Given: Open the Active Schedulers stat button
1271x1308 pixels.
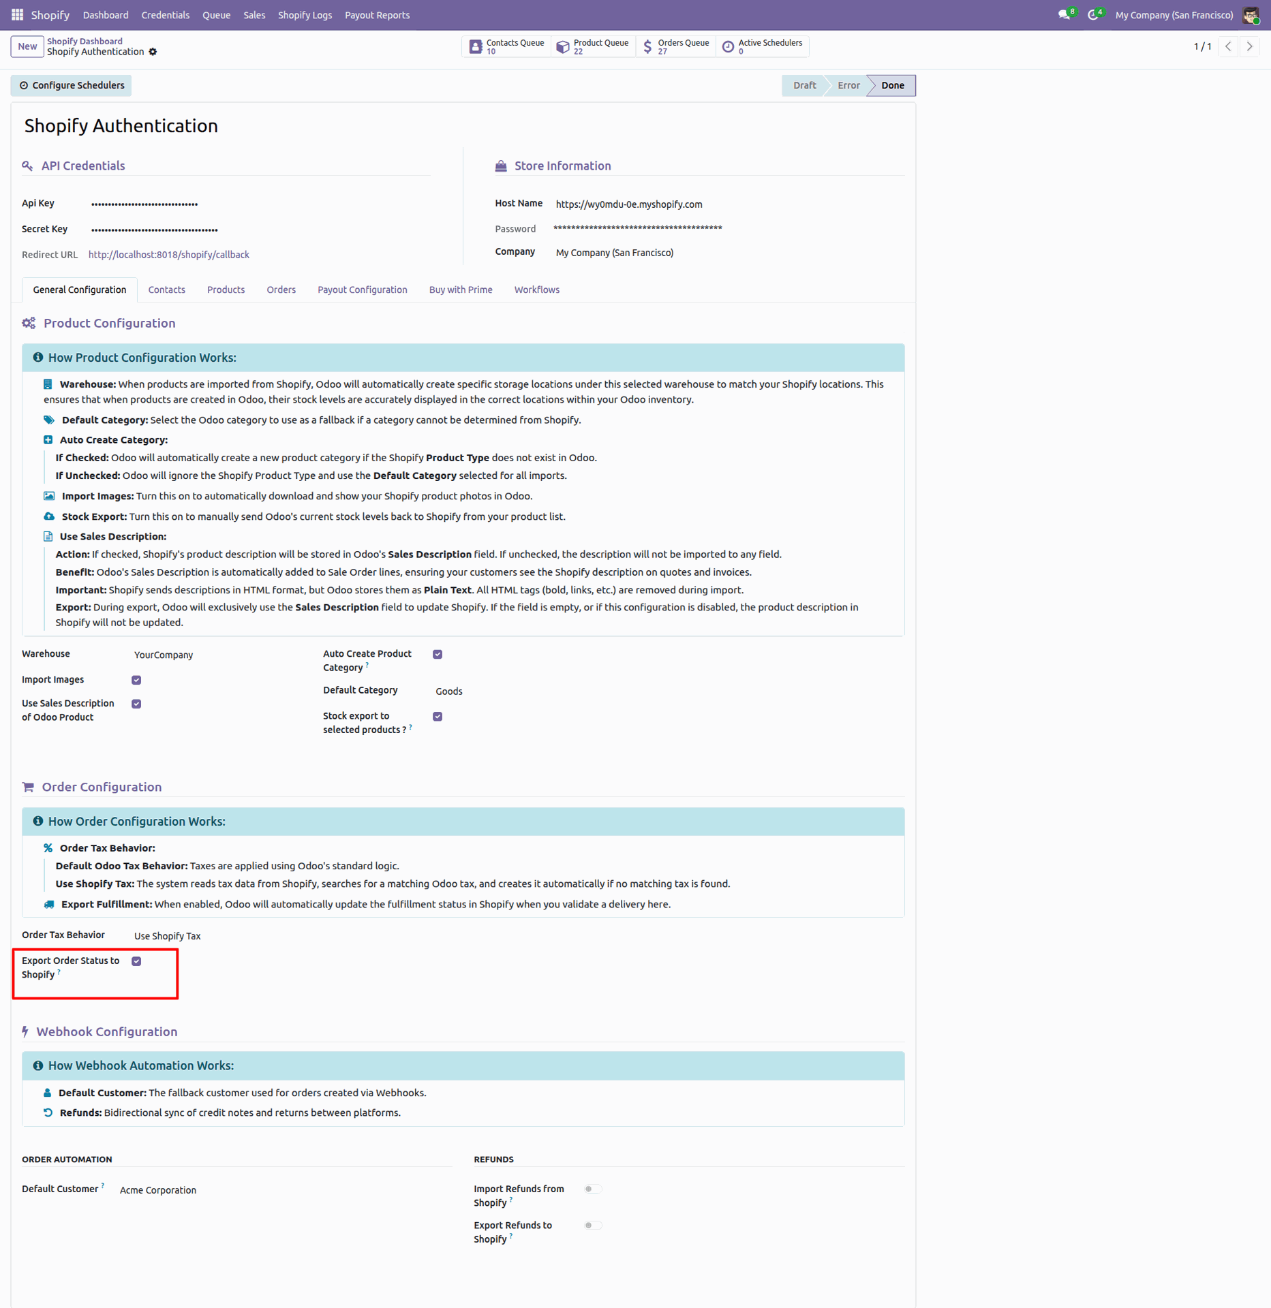Looking at the screenshot, I should click(x=763, y=46).
